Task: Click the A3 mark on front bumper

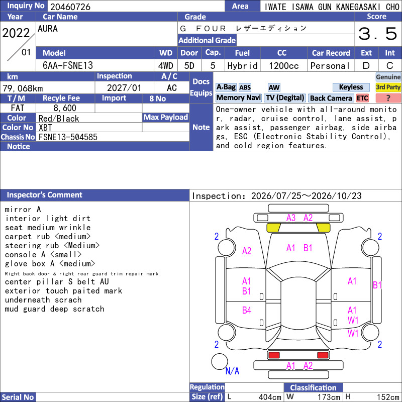Action: (x=291, y=218)
